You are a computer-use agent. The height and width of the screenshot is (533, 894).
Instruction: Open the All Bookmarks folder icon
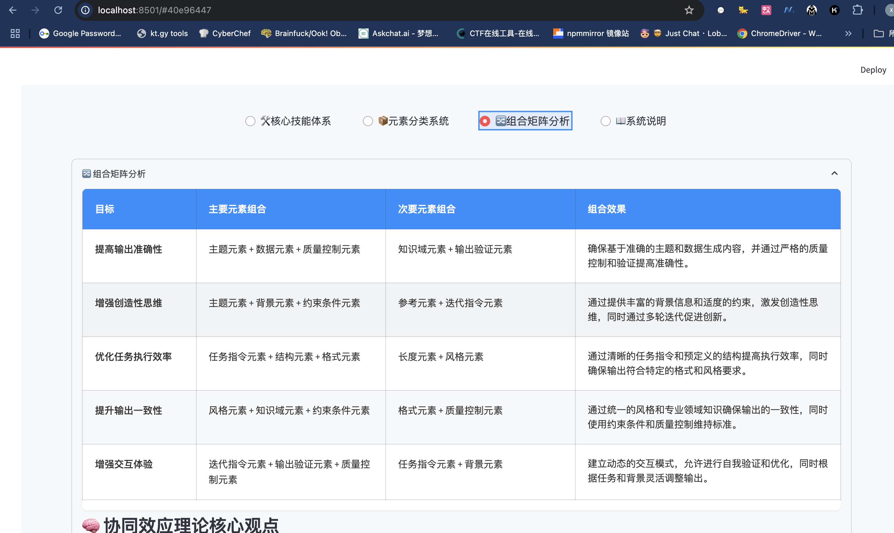point(879,34)
